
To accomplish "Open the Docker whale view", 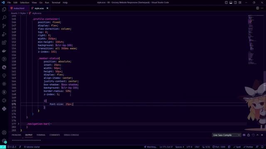I will (x=4, y=50).
